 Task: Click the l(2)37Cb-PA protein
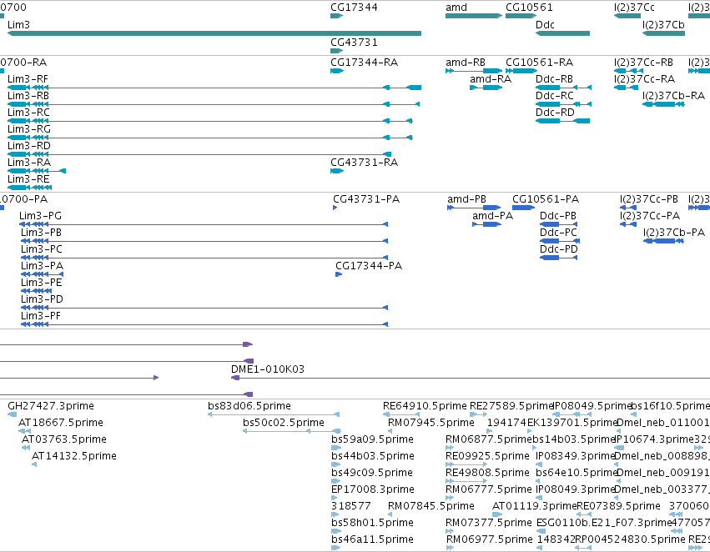[x=663, y=241]
